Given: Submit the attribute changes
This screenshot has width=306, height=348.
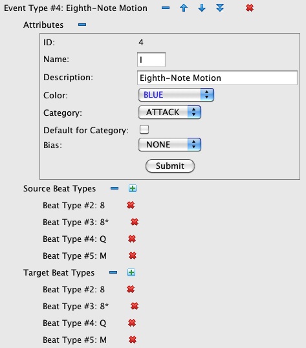Looking at the screenshot, I should pos(170,166).
